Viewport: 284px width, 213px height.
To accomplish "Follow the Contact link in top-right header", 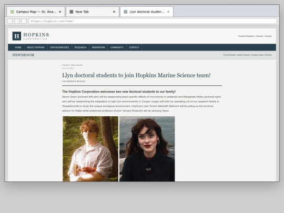I will coord(268,36).
